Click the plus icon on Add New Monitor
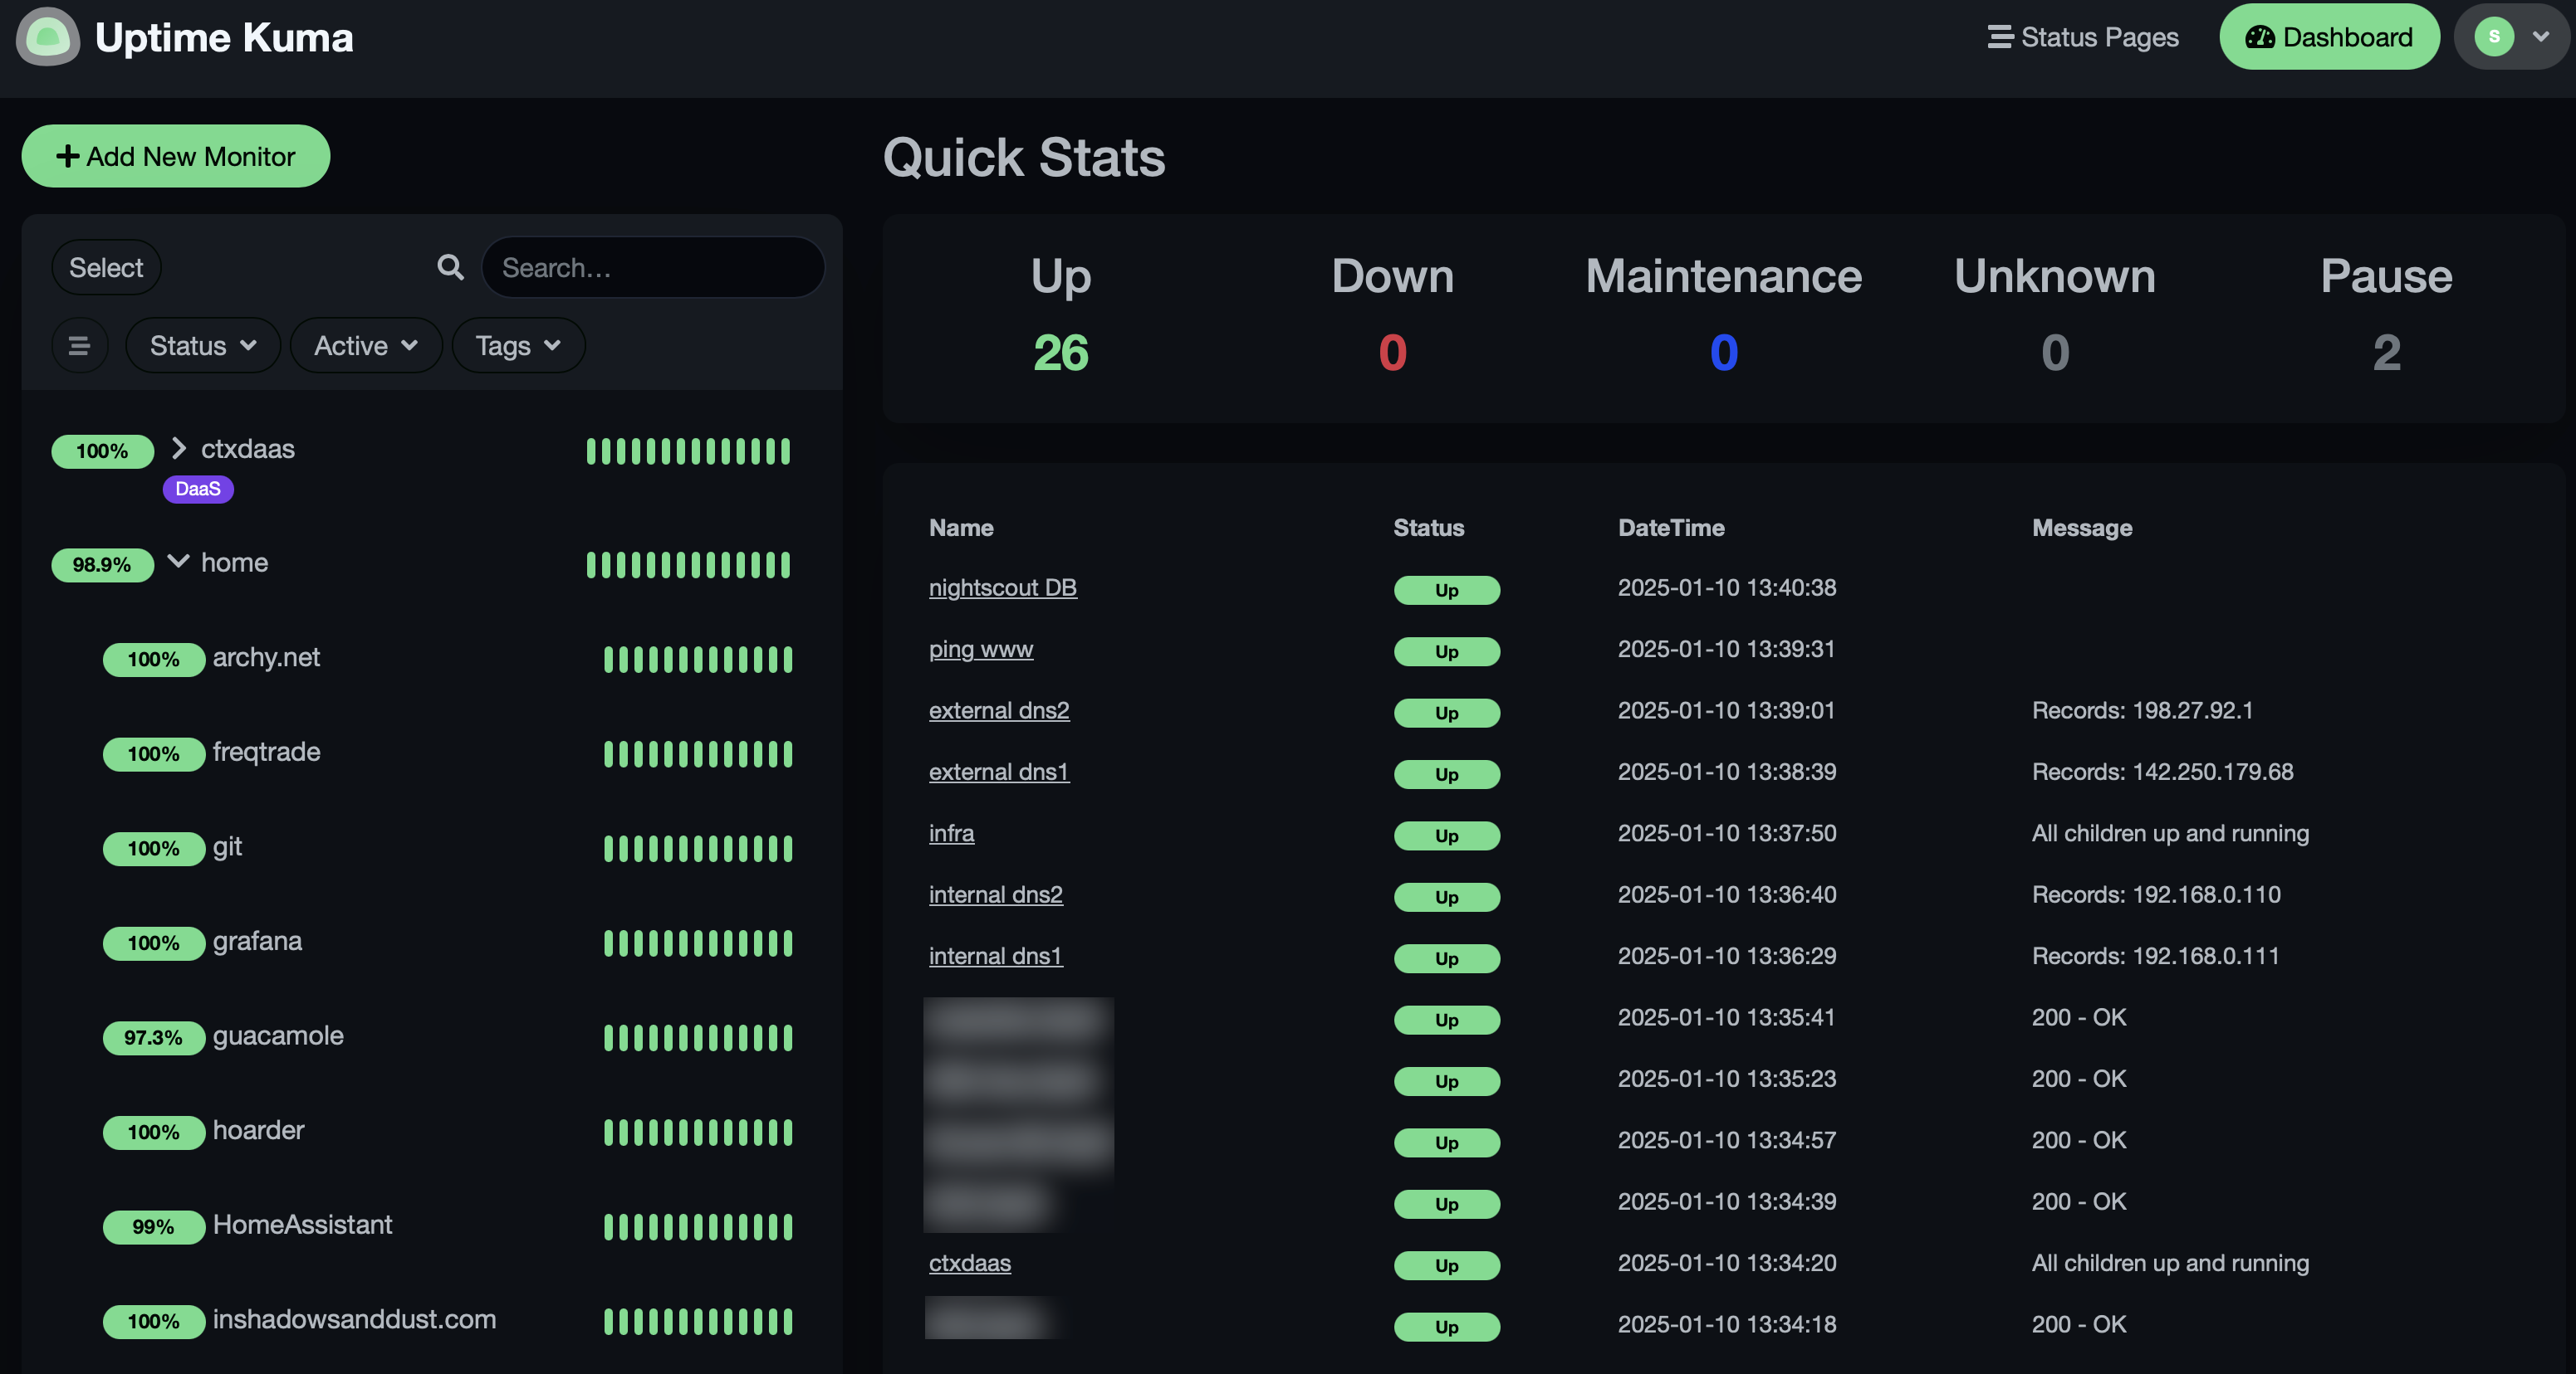The height and width of the screenshot is (1374, 2576). point(67,156)
